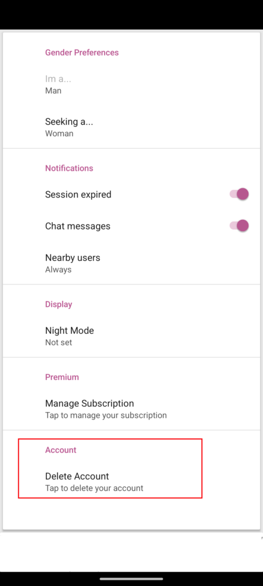
Task: Tap 'Always' under Nearby users
Action: tap(58, 270)
